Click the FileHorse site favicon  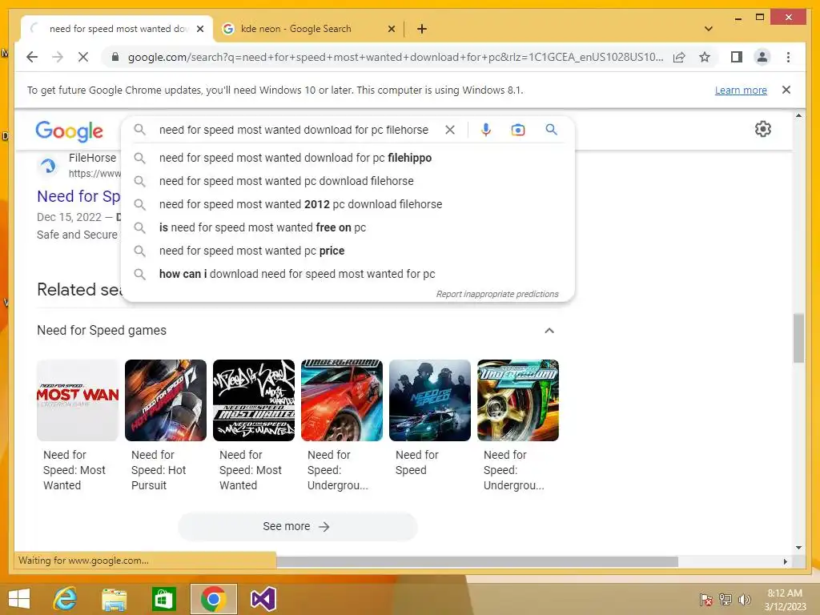point(48,166)
